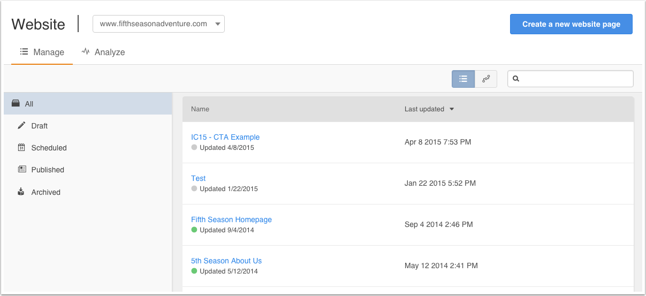Click green status dot for Fifth Season Homepage
The image size is (646, 296).
[x=194, y=230]
